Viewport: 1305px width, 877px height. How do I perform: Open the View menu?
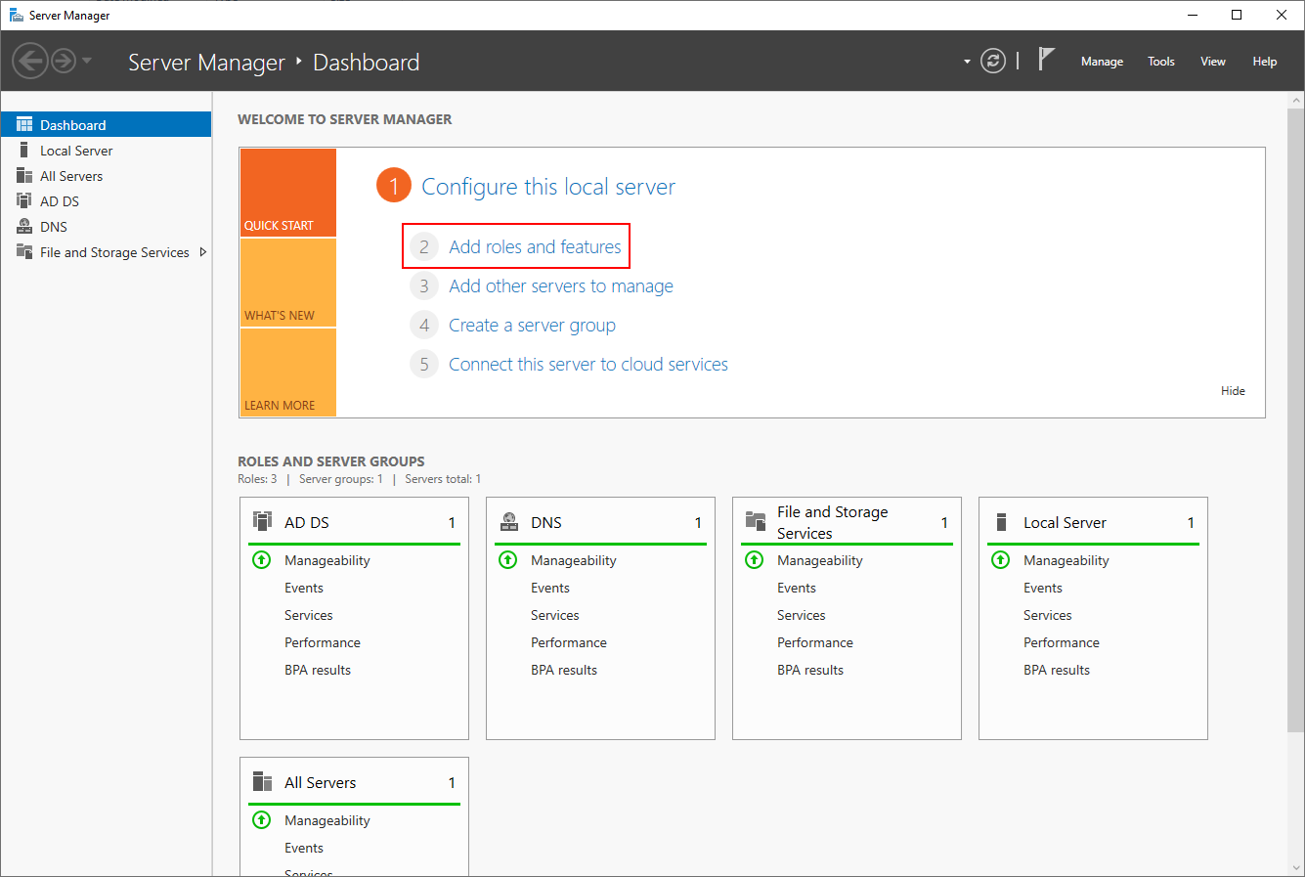pyautogui.click(x=1213, y=62)
